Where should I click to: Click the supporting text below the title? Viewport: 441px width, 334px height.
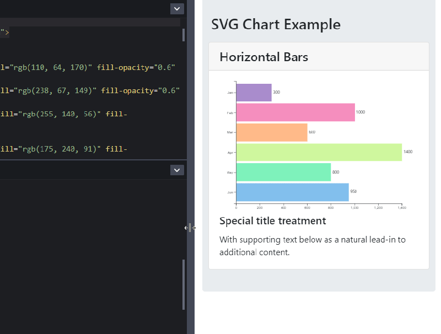click(x=312, y=245)
